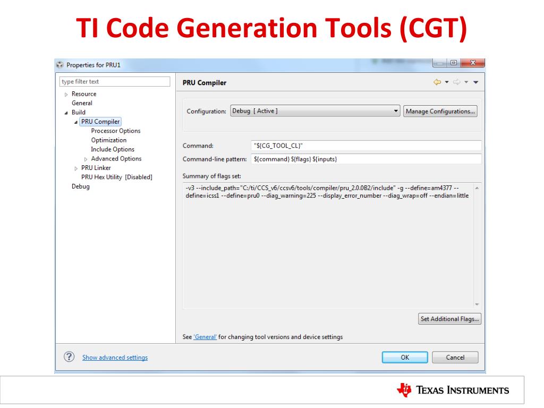Open Processor Options page

[116, 131]
